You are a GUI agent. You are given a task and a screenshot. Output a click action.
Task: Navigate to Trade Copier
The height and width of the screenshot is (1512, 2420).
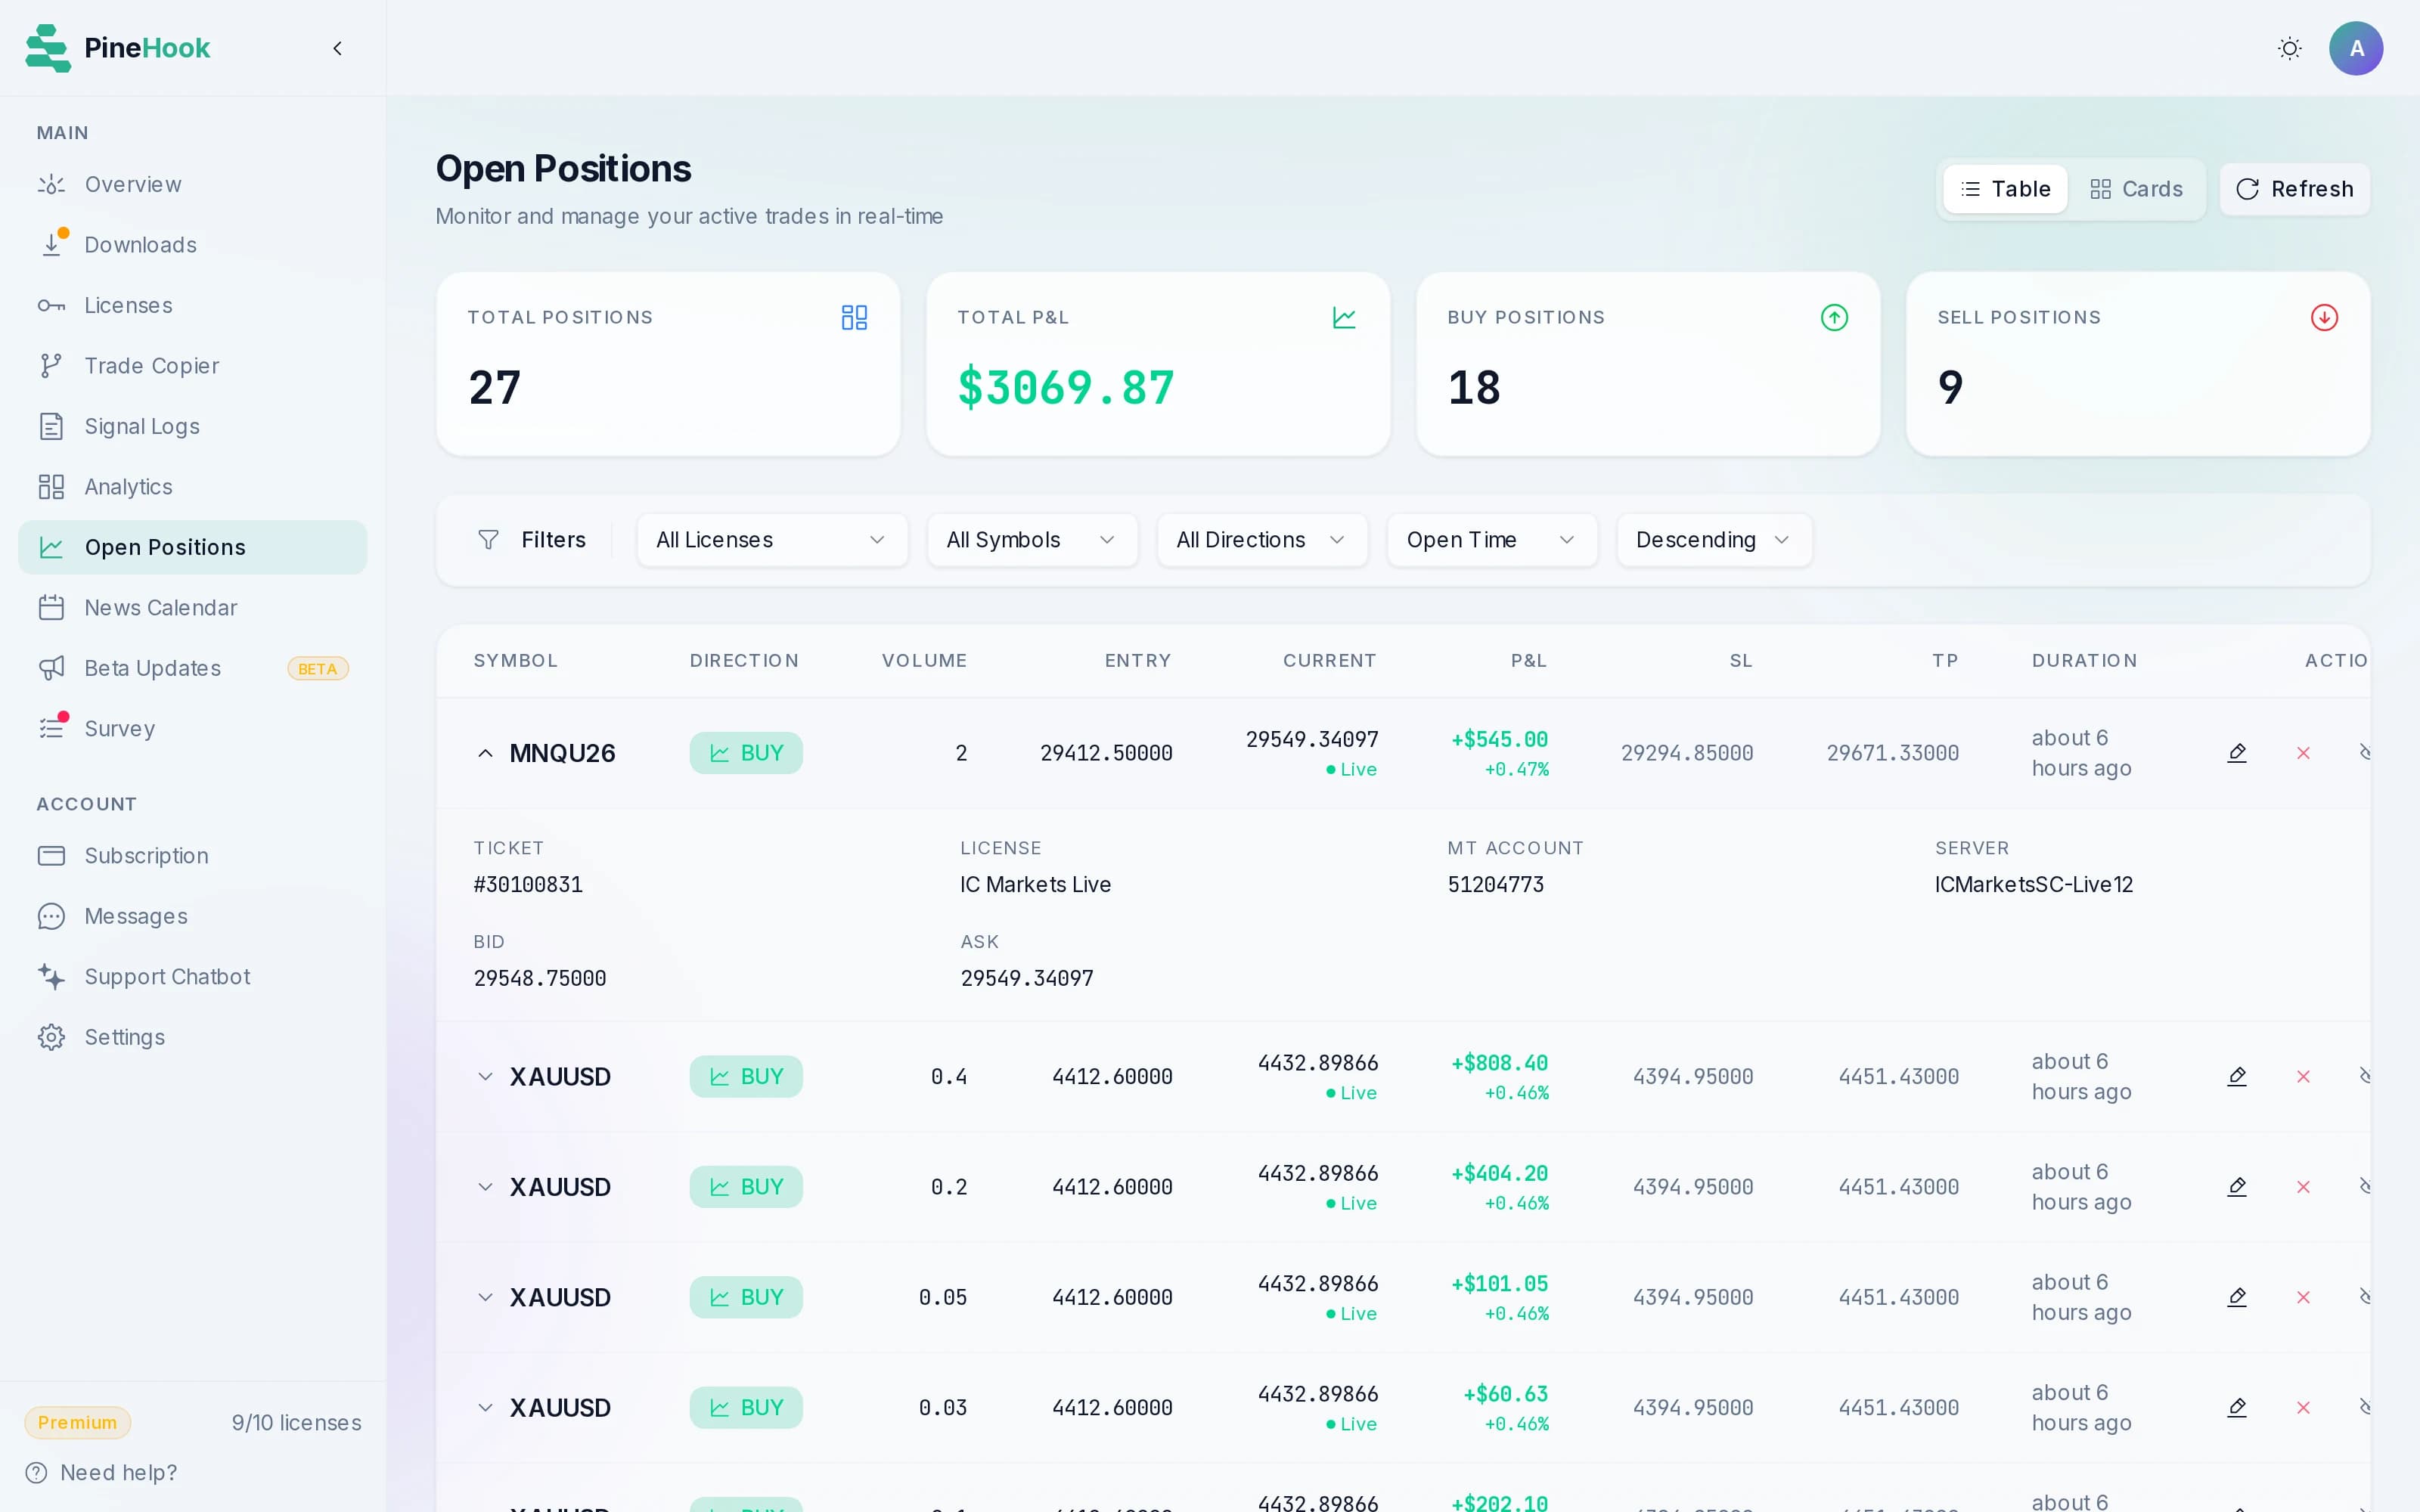coord(192,366)
